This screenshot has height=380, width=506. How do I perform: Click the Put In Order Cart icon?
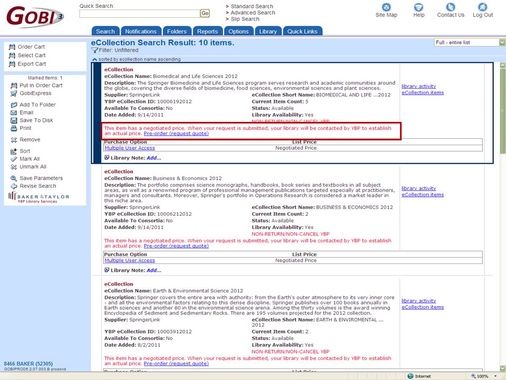tap(14, 85)
